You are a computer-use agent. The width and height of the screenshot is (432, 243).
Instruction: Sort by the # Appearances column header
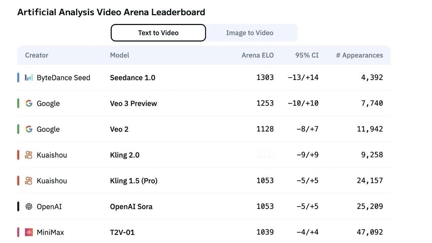point(359,55)
